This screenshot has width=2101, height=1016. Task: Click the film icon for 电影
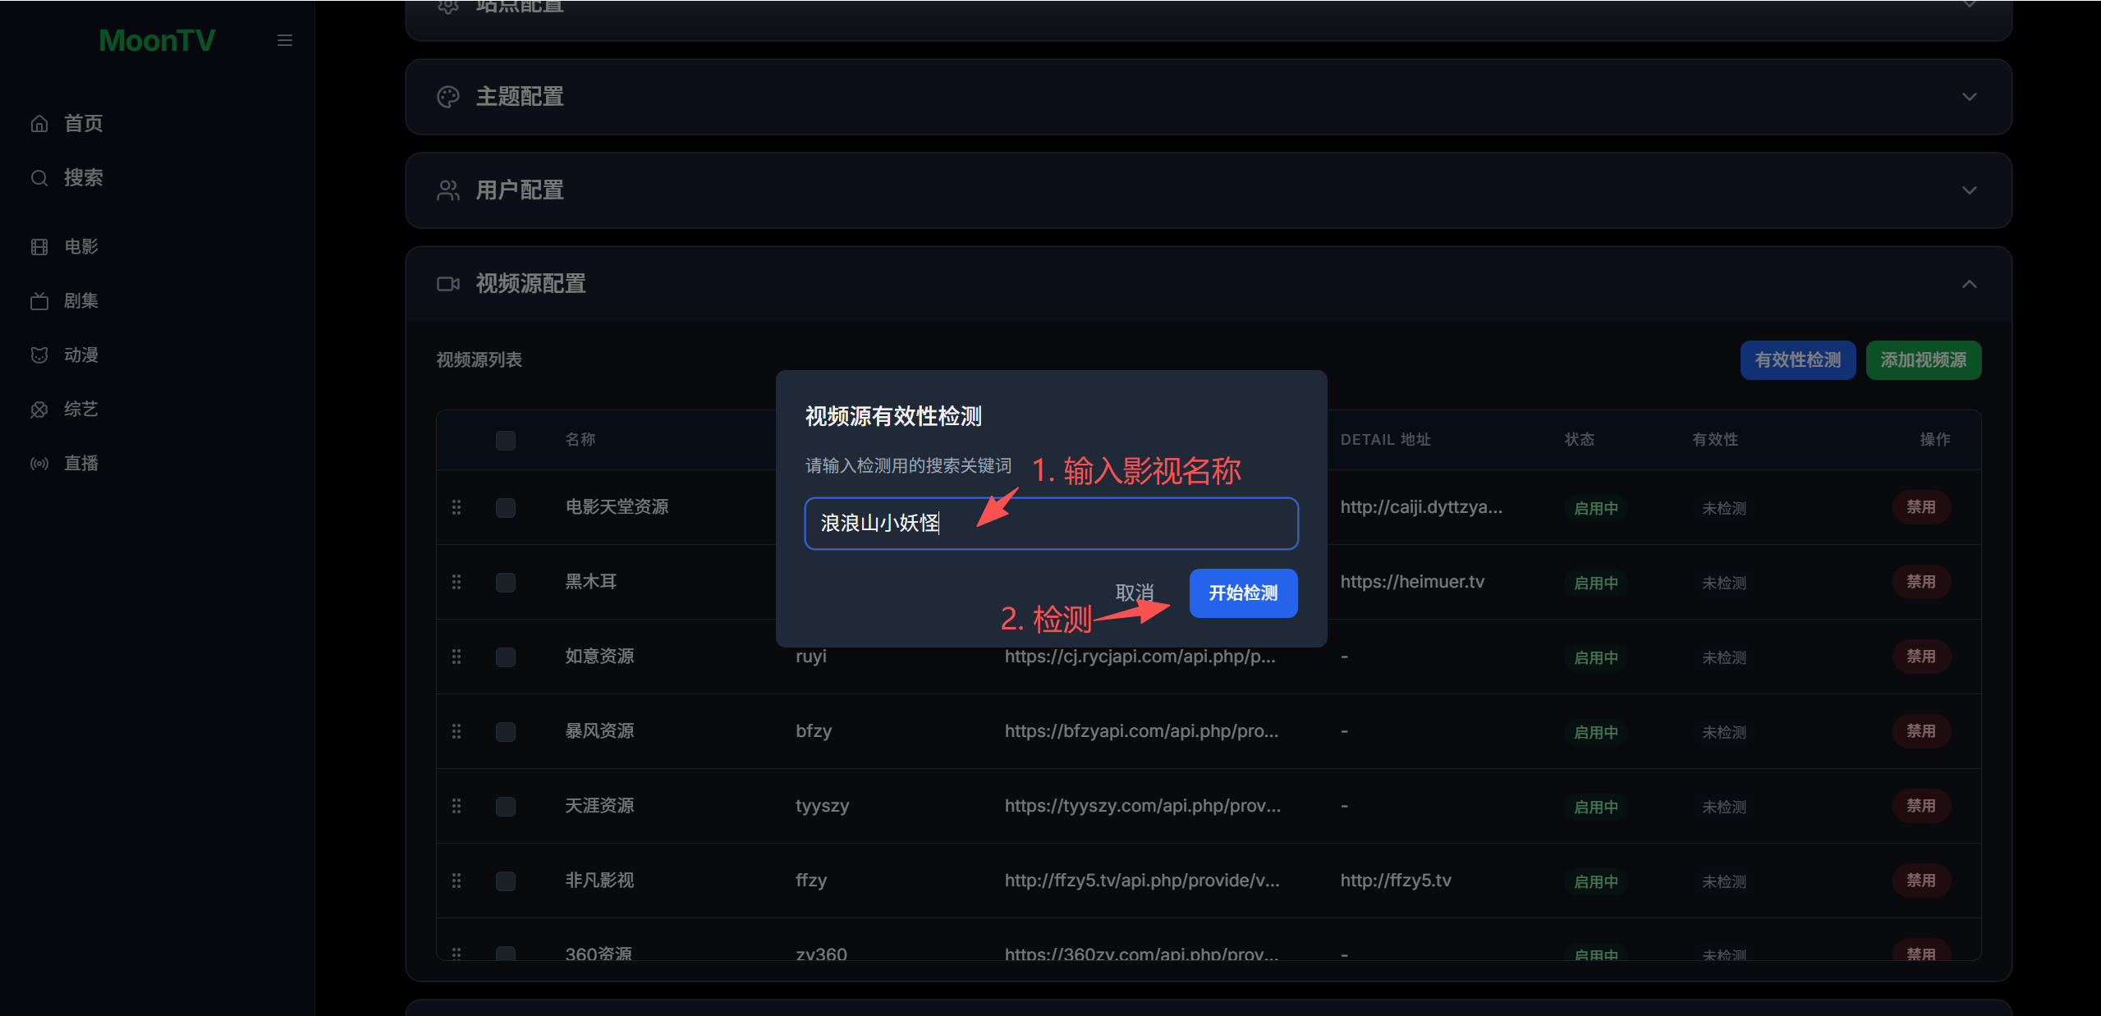[x=39, y=247]
